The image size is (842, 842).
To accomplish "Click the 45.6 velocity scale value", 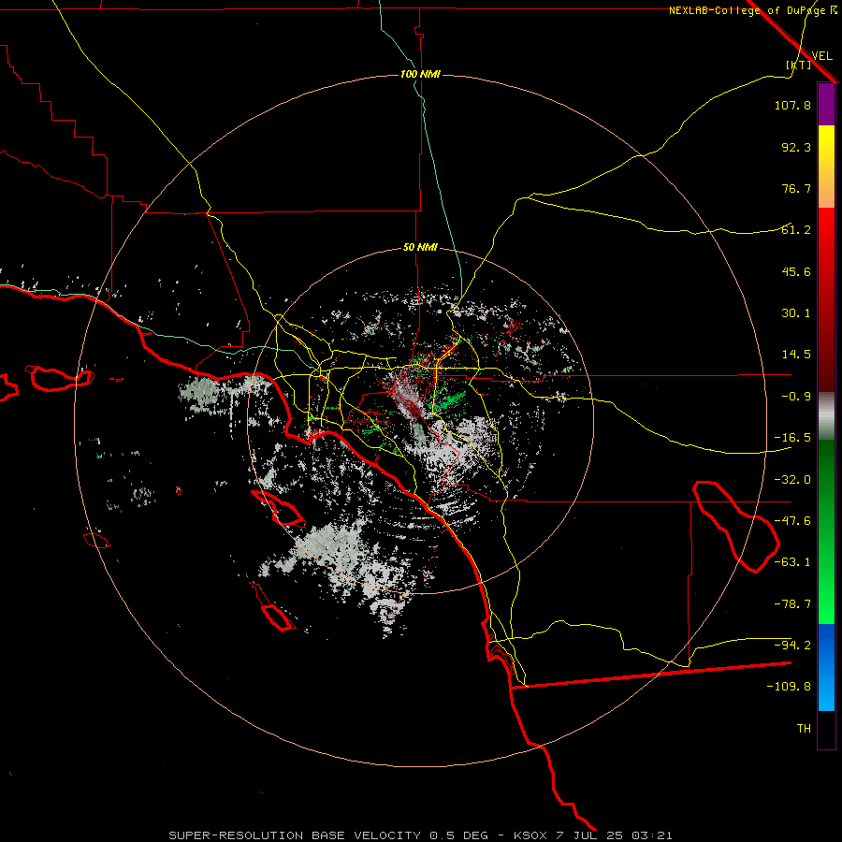I will click(796, 271).
